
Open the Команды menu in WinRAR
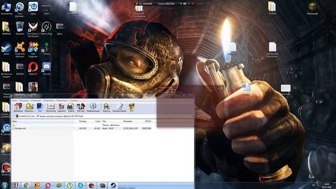pyautogui.click(x=24, y=100)
